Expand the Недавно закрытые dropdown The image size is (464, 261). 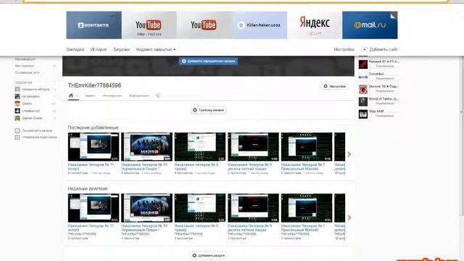tap(156, 49)
